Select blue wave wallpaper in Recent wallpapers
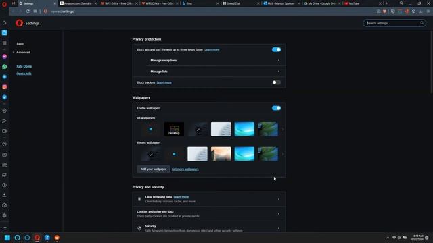The width and height of the screenshot is (433, 243). (x=244, y=154)
